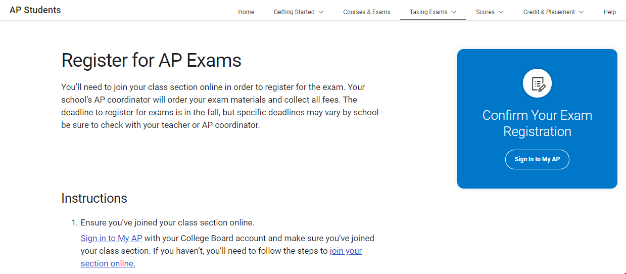Click the intro paragraph about joining class section
The height and width of the screenshot is (274, 626).
coord(223,106)
